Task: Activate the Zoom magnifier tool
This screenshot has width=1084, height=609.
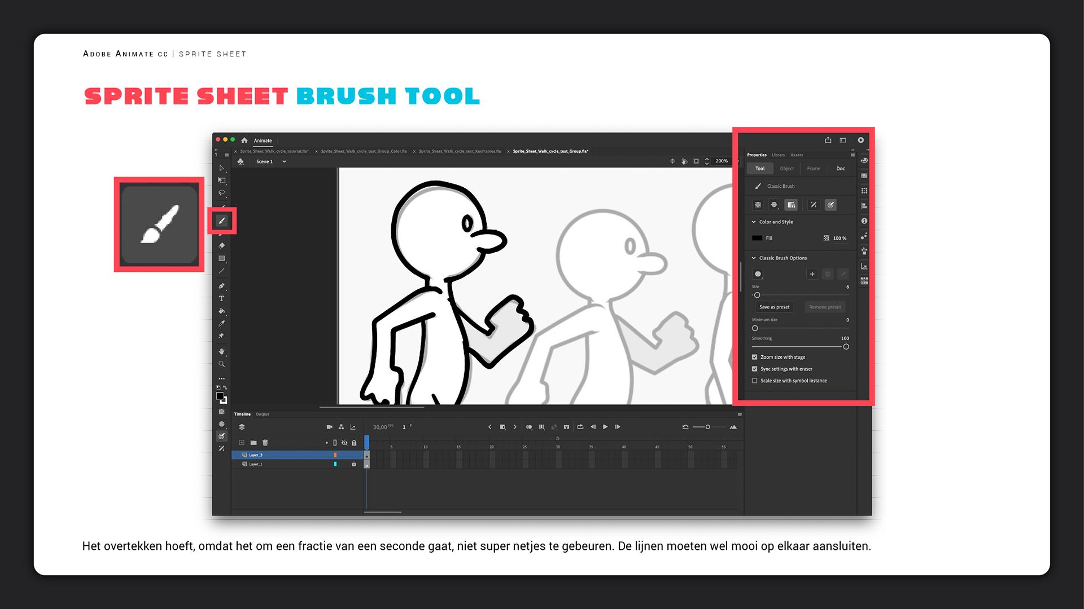Action: pos(222,364)
